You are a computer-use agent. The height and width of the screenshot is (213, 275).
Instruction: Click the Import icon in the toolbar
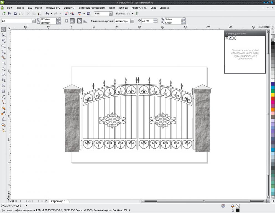pyautogui.click(x=66, y=14)
